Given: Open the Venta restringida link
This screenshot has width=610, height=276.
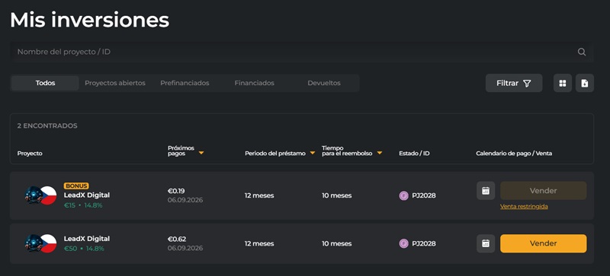Looking at the screenshot, I should point(524,207).
